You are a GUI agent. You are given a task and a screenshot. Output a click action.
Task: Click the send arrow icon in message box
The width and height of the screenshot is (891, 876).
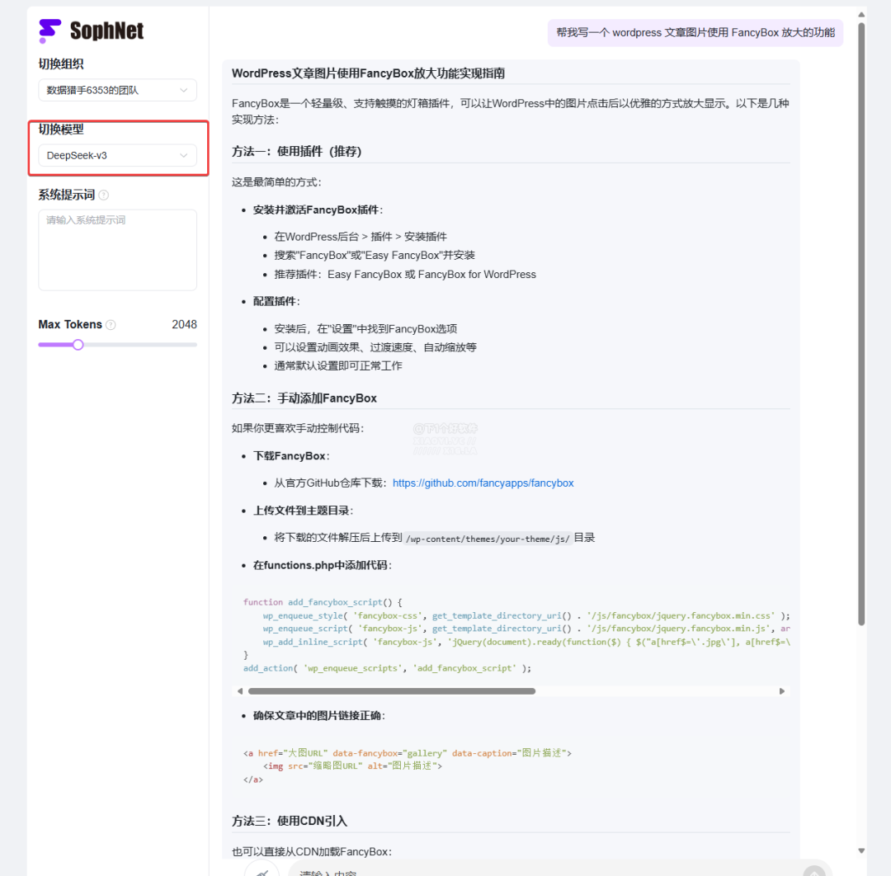click(x=813, y=871)
